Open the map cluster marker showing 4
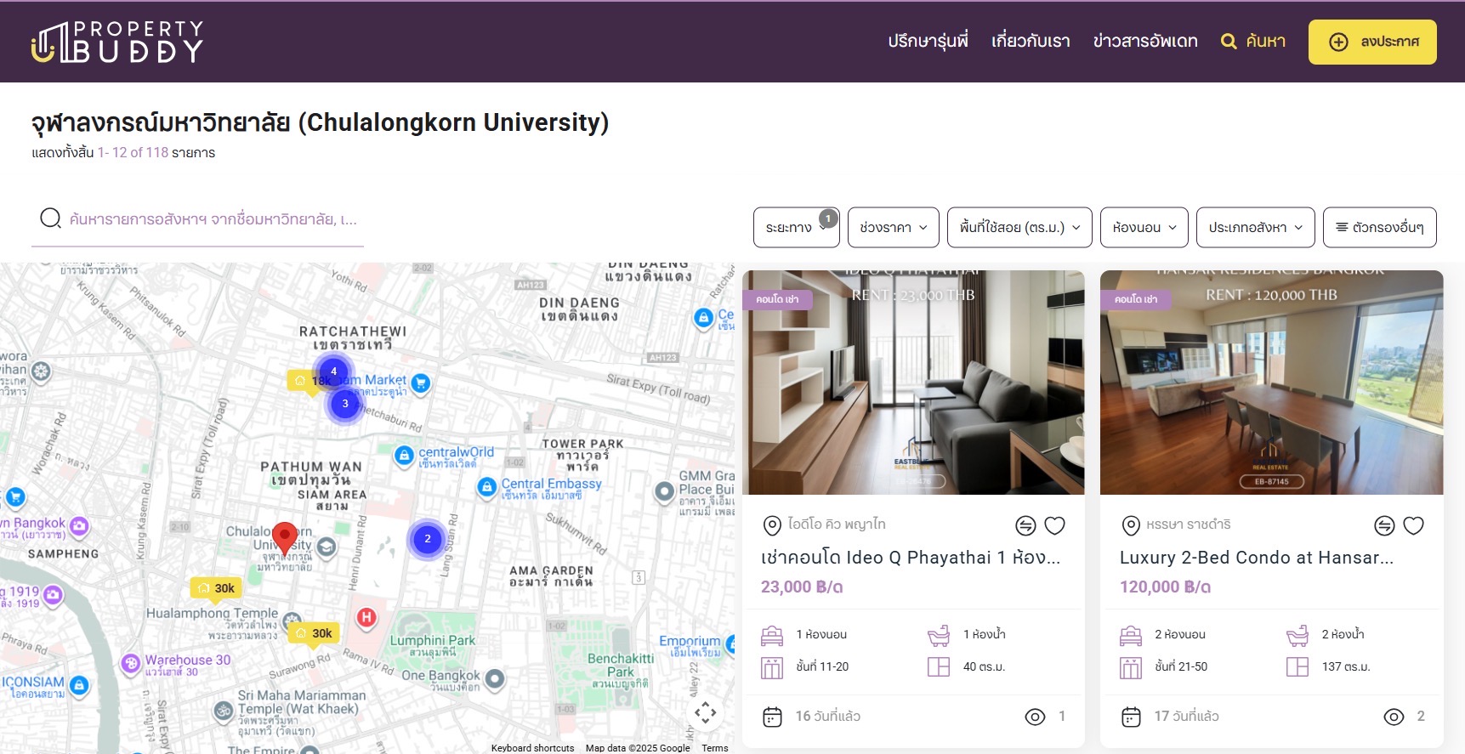 333,371
